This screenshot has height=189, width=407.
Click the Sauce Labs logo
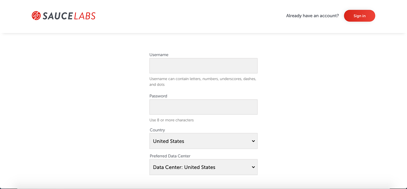point(63,16)
